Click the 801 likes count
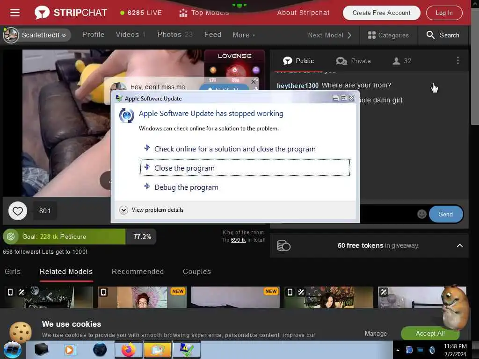Screen dimensions: 479x359 45,211
